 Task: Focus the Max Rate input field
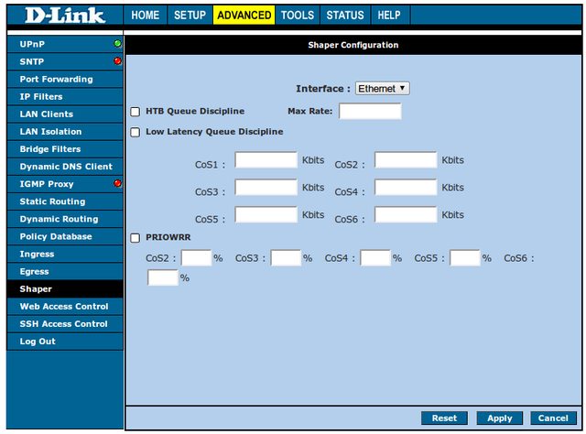pyautogui.click(x=370, y=111)
